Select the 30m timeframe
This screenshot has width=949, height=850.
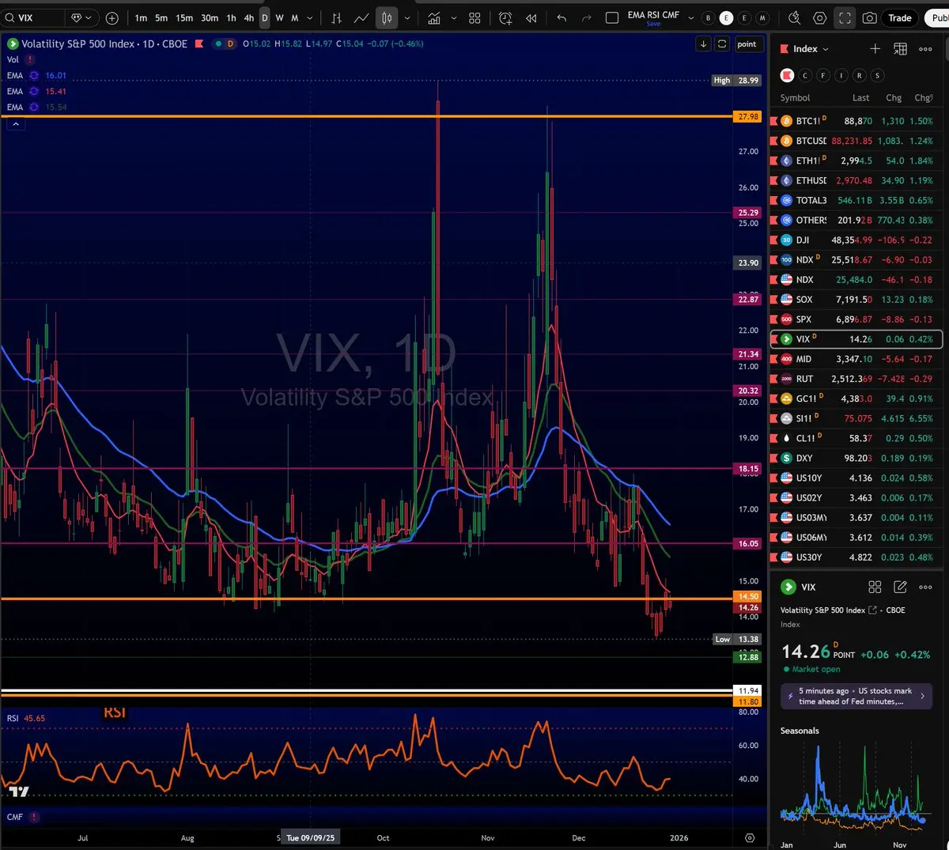click(210, 17)
